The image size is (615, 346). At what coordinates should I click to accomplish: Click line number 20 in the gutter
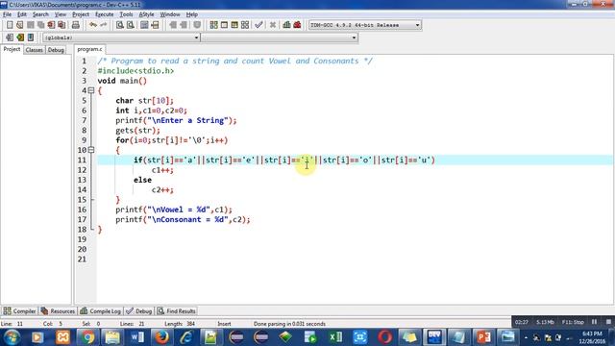[82, 249]
